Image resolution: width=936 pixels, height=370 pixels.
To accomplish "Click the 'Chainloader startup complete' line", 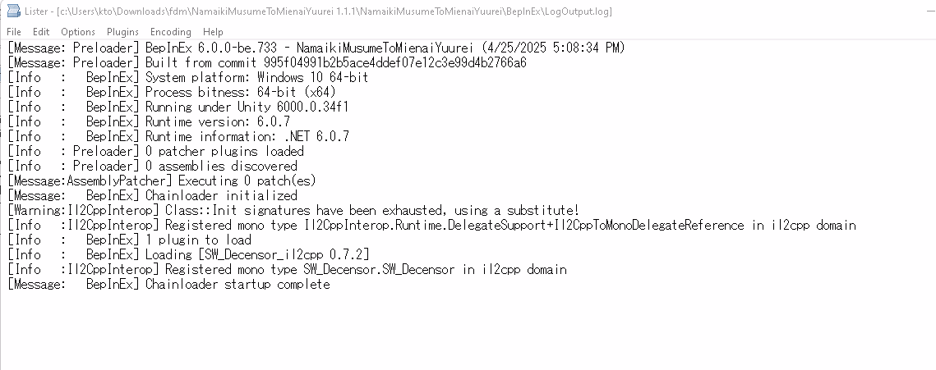I will point(169,284).
